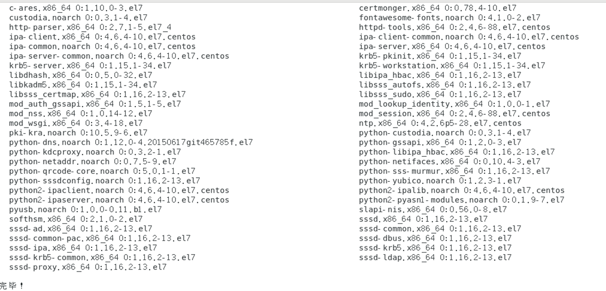This screenshot has height=291, width=606.
Task: Click the mod_wsgi.x86_64 line
Action: (x=76, y=123)
